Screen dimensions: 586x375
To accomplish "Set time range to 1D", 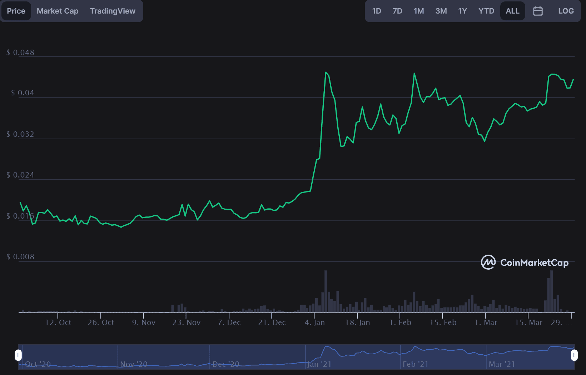I will coord(377,11).
